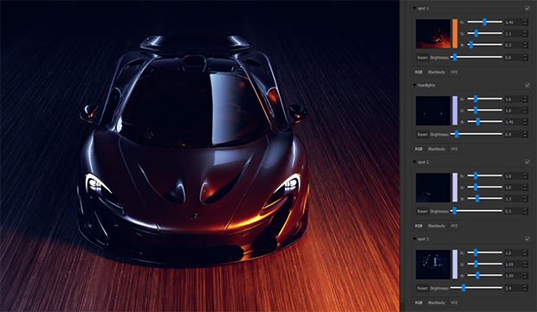Reset the spot 1 light settings
Screen dimensions: 537x312
422,57
